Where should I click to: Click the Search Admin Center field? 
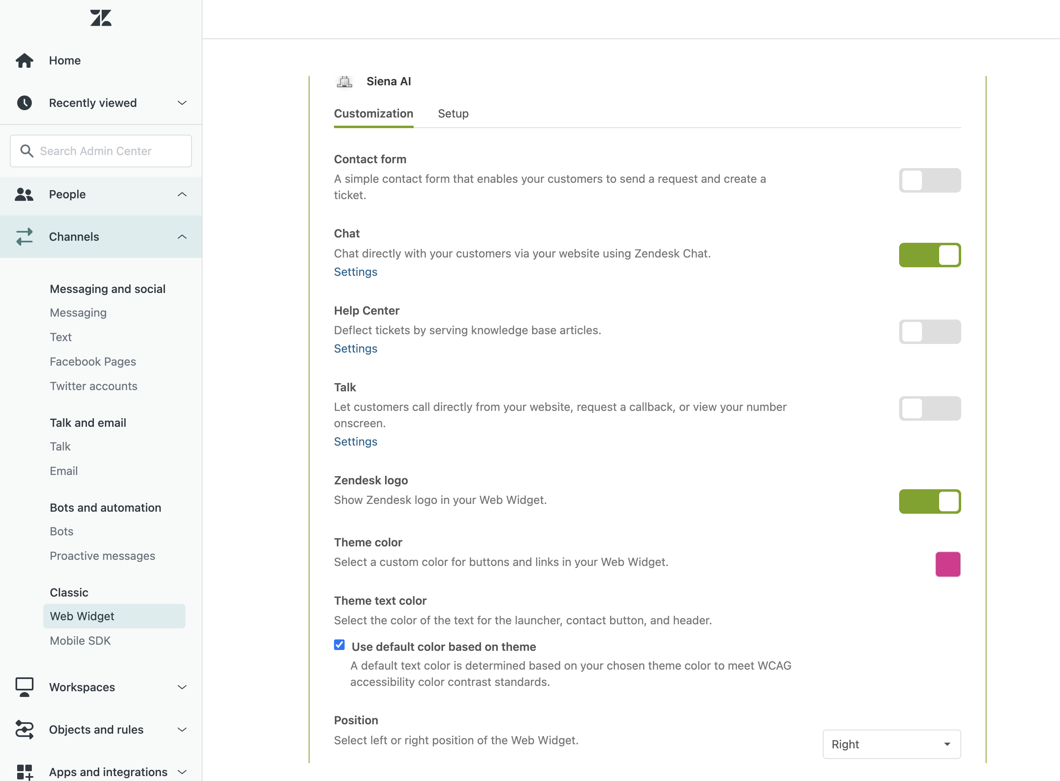pos(101,151)
